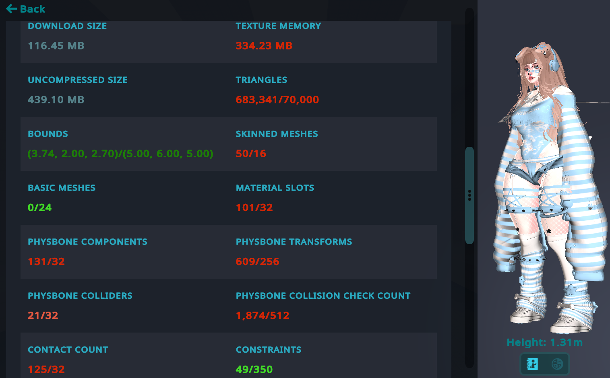The width and height of the screenshot is (610, 378).
Task: Select the avatar pose book icon
Action: tap(532, 364)
